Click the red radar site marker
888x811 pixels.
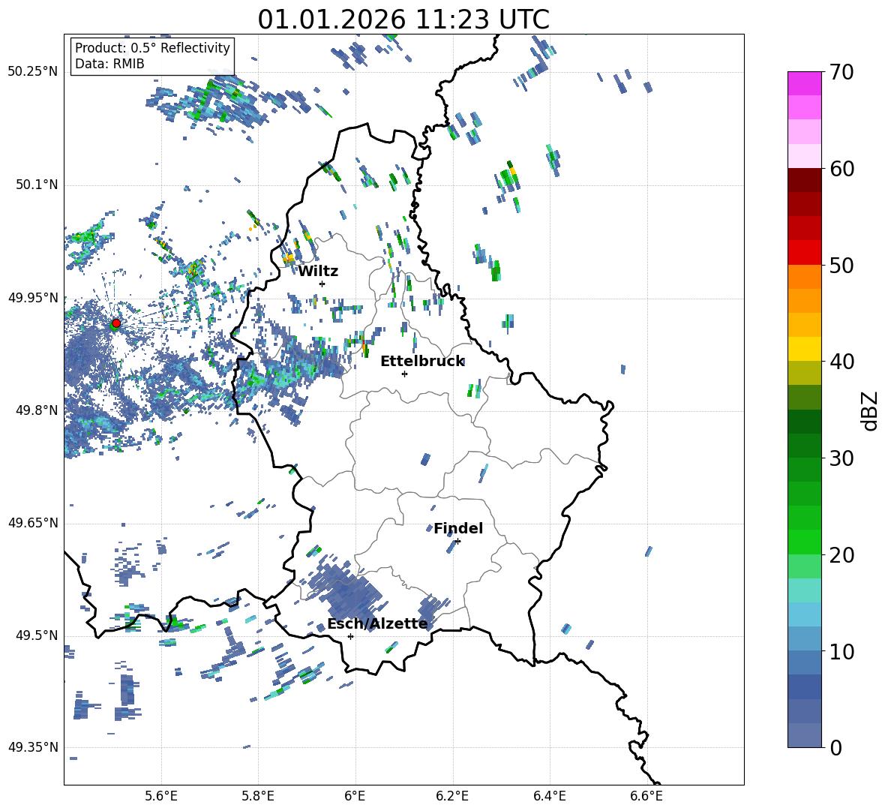pos(115,323)
